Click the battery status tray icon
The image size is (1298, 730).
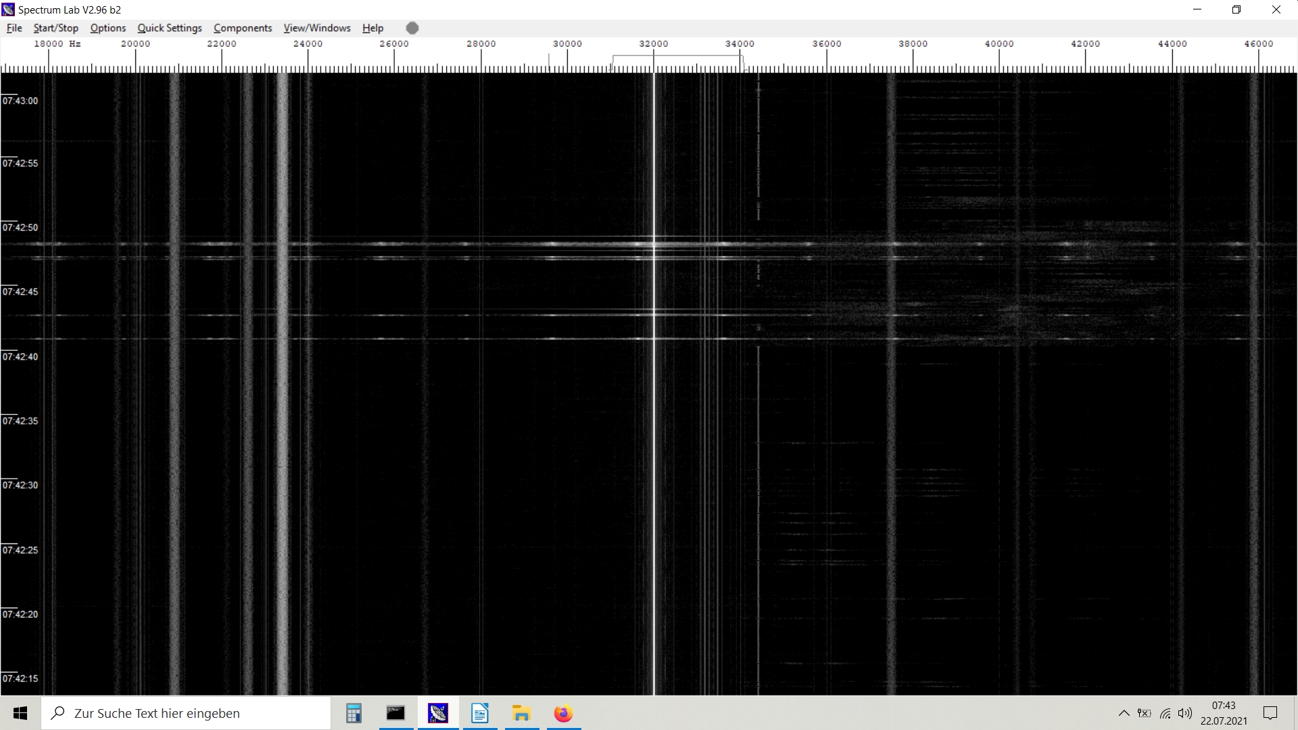point(1144,713)
